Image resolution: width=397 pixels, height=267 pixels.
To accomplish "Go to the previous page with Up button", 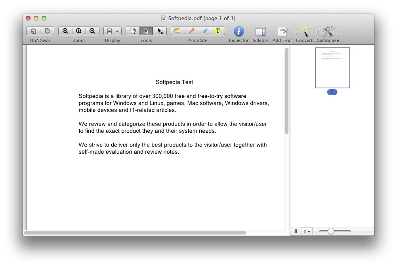I will [x=33, y=31].
